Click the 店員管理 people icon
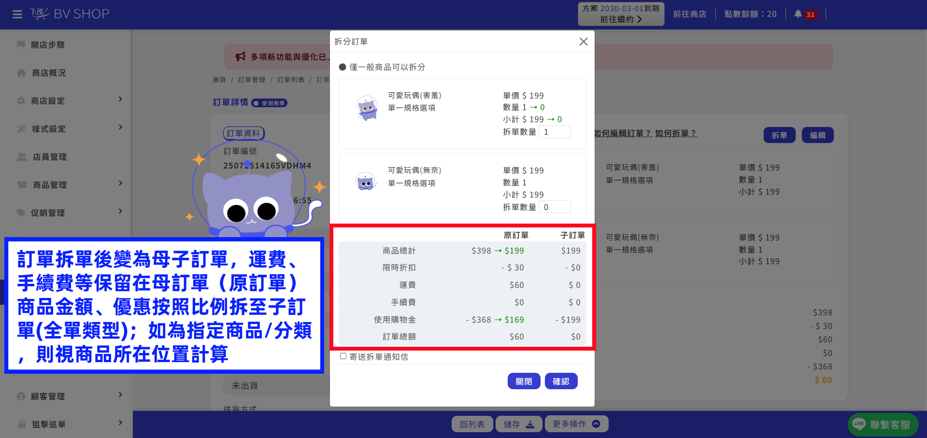The image size is (927, 438). click(x=22, y=157)
